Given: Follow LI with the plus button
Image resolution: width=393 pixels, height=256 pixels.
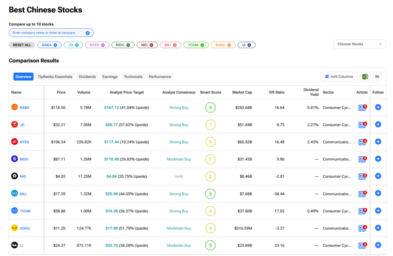Looking at the screenshot, I should pos(378,245).
